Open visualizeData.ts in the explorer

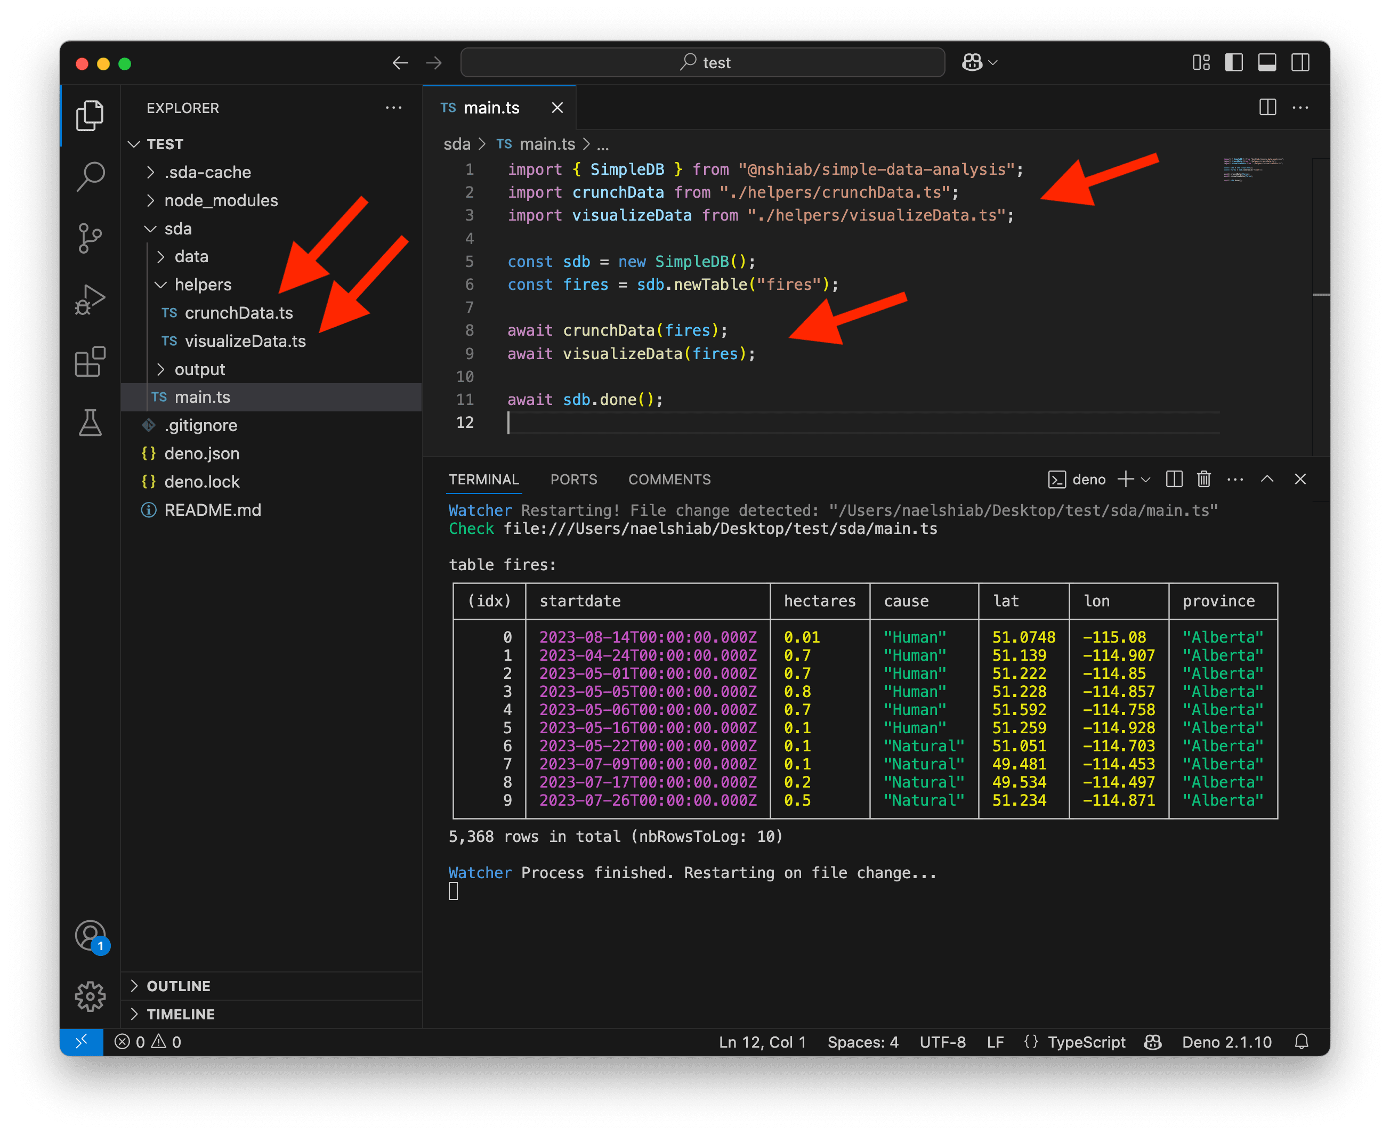pos(271,340)
